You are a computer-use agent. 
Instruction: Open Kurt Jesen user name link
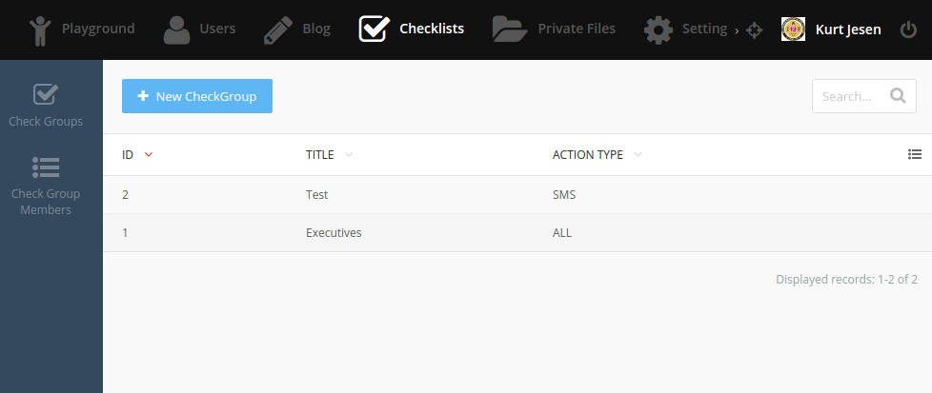[848, 29]
